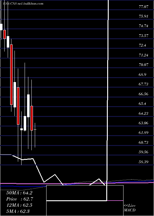Image resolution: width=154 pixels, height=216 pixels.
Task: Click the 77.07 price axis label
Action: pyautogui.click(x=144, y=6)
